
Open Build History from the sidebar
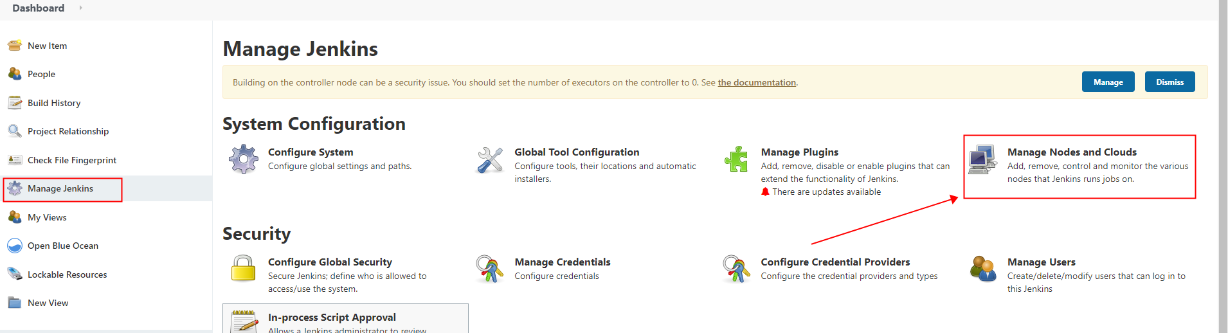click(x=54, y=103)
